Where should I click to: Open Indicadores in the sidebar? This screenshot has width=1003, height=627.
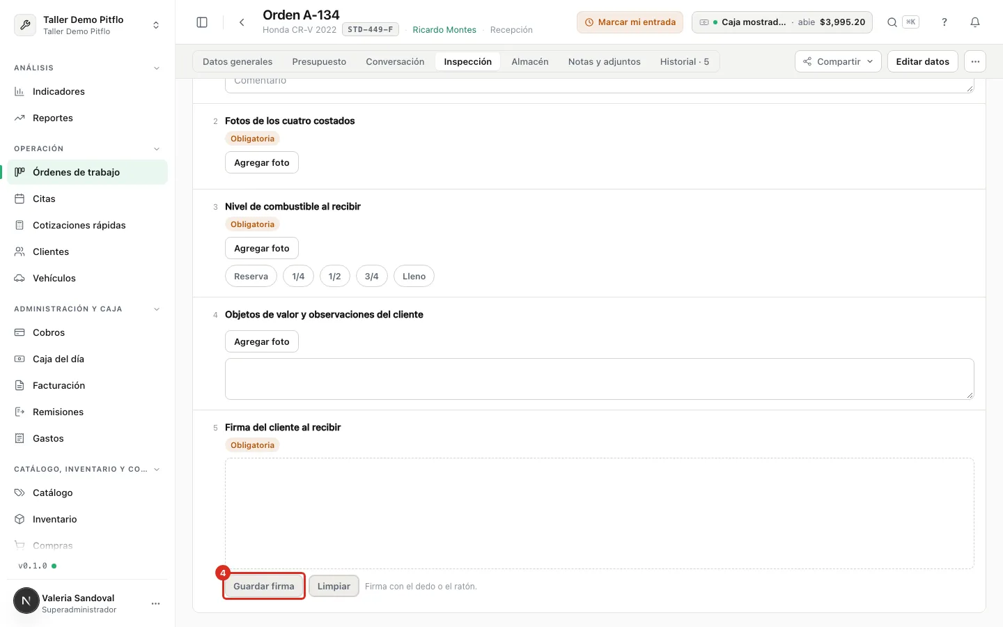87,91
